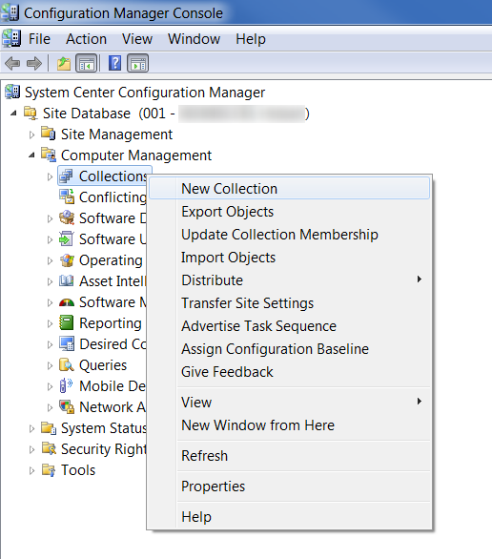Choose New Window from Here
This screenshot has height=559, width=492.
coord(289,424)
